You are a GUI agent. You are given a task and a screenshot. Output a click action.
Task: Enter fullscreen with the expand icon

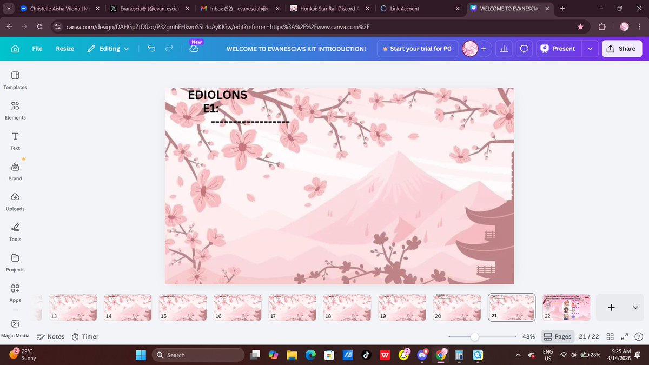[x=625, y=336]
